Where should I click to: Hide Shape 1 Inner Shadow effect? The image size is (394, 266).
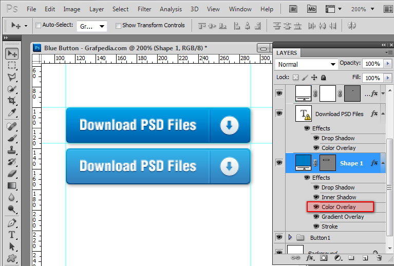[316, 197]
